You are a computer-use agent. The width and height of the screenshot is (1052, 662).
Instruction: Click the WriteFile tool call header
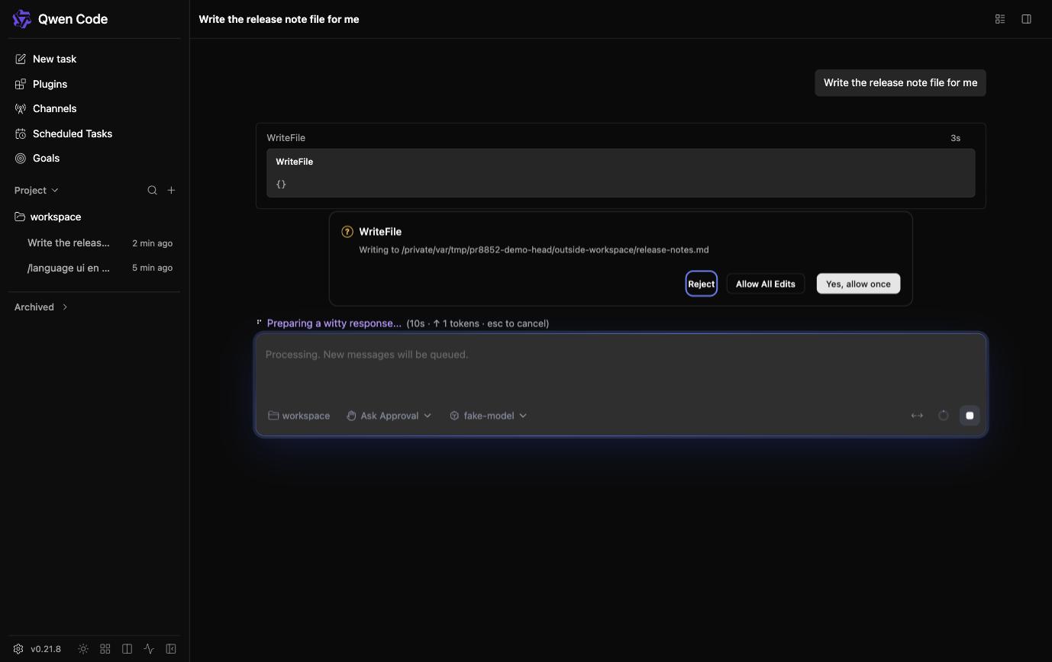[x=286, y=138]
